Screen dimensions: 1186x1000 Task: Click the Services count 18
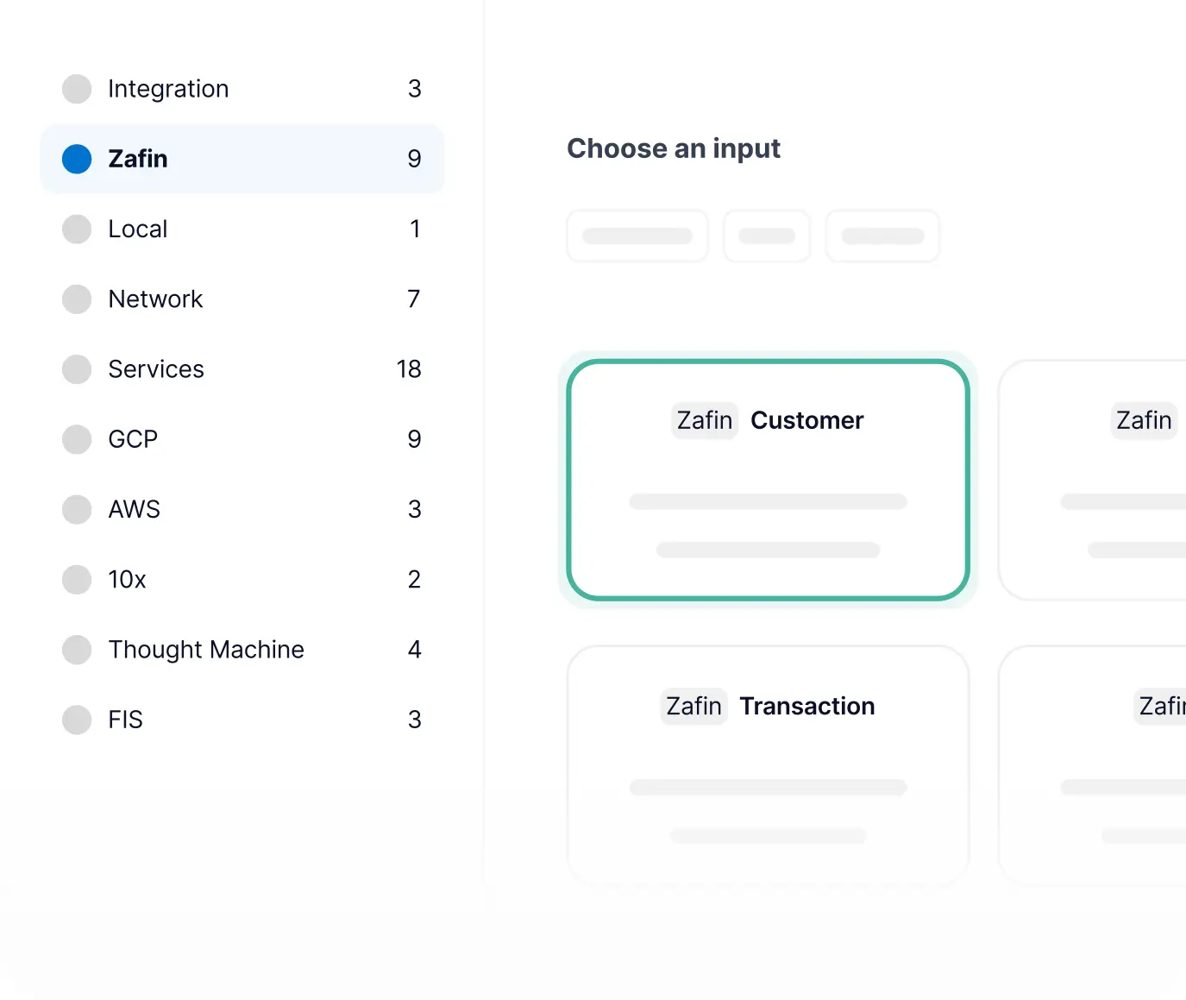tap(409, 369)
